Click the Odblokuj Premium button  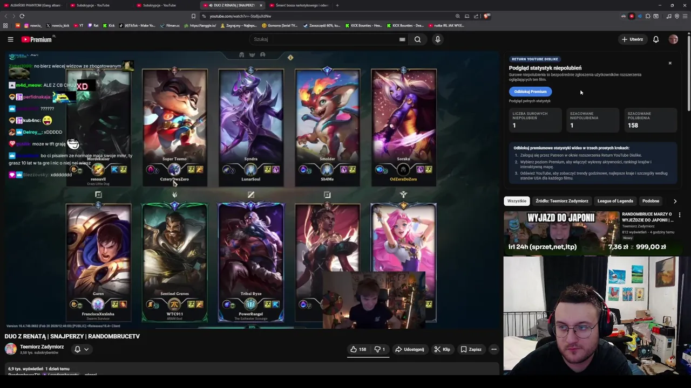[530, 92]
